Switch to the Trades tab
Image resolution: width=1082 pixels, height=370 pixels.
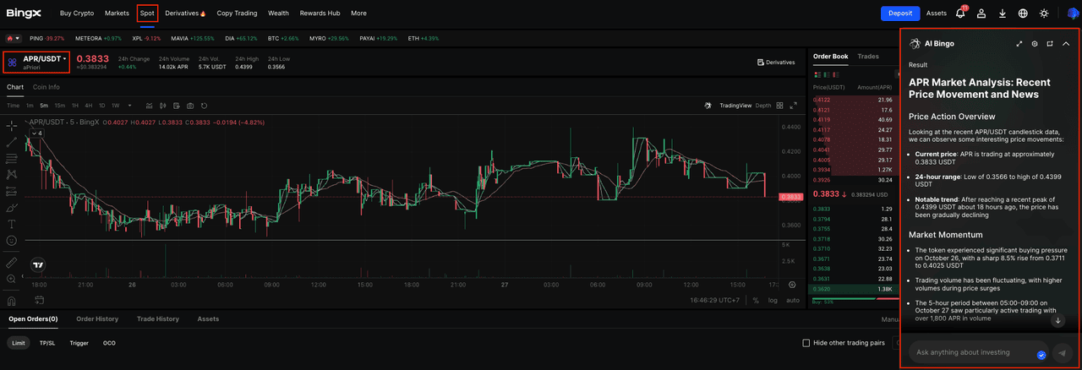tap(868, 57)
